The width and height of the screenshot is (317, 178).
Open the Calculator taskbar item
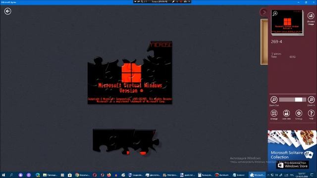[x=205, y=175]
